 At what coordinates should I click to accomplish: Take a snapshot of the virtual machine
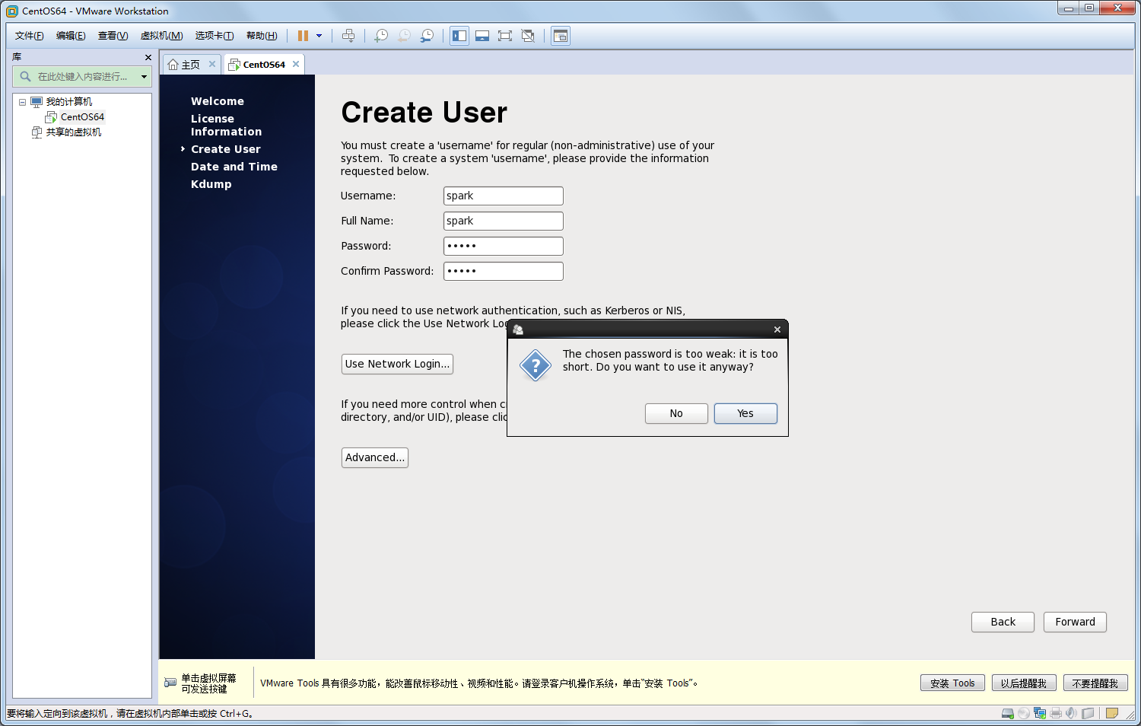pos(381,36)
